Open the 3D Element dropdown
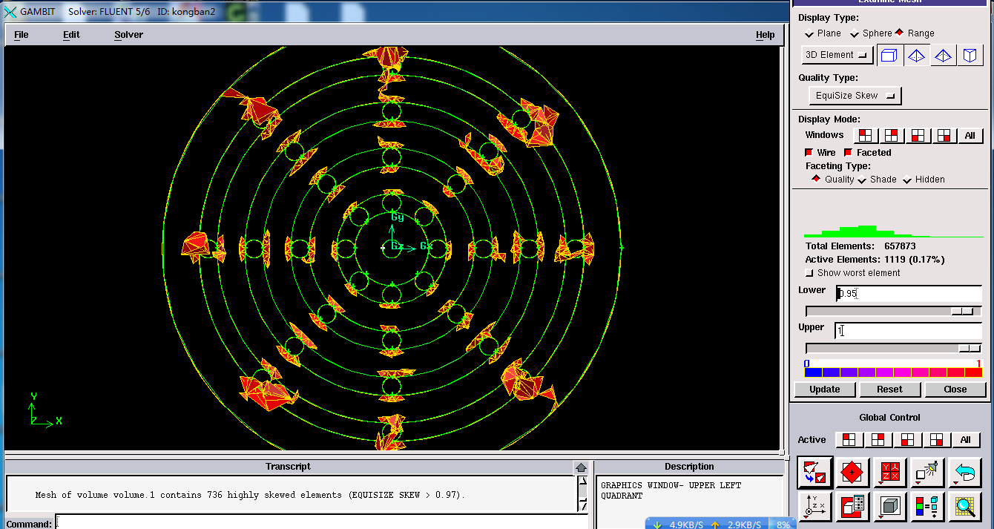 click(x=837, y=55)
